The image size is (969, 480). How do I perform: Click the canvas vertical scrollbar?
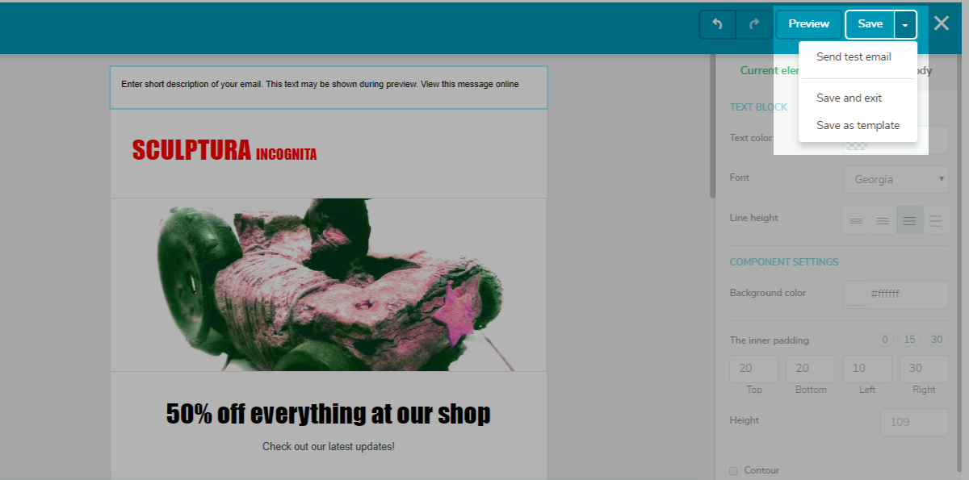click(x=712, y=127)
